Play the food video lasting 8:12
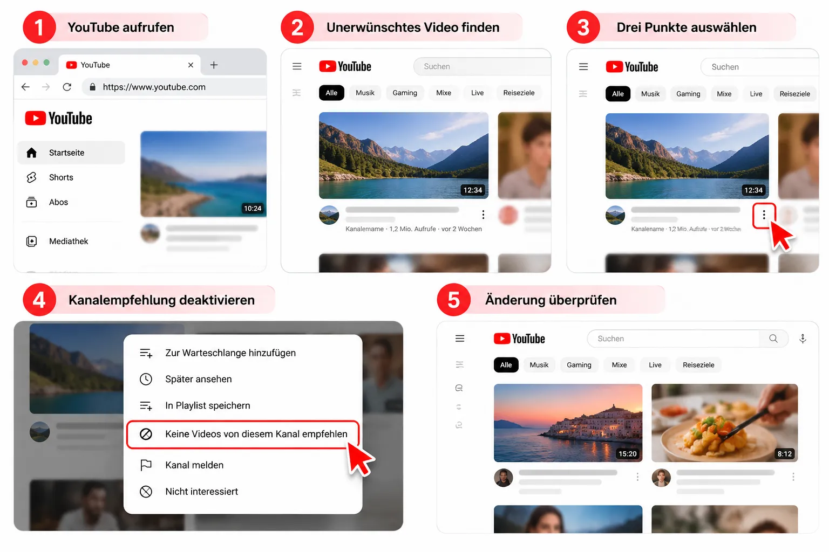Viewport: 829px width, 552px height. click(x=725, y=423)
